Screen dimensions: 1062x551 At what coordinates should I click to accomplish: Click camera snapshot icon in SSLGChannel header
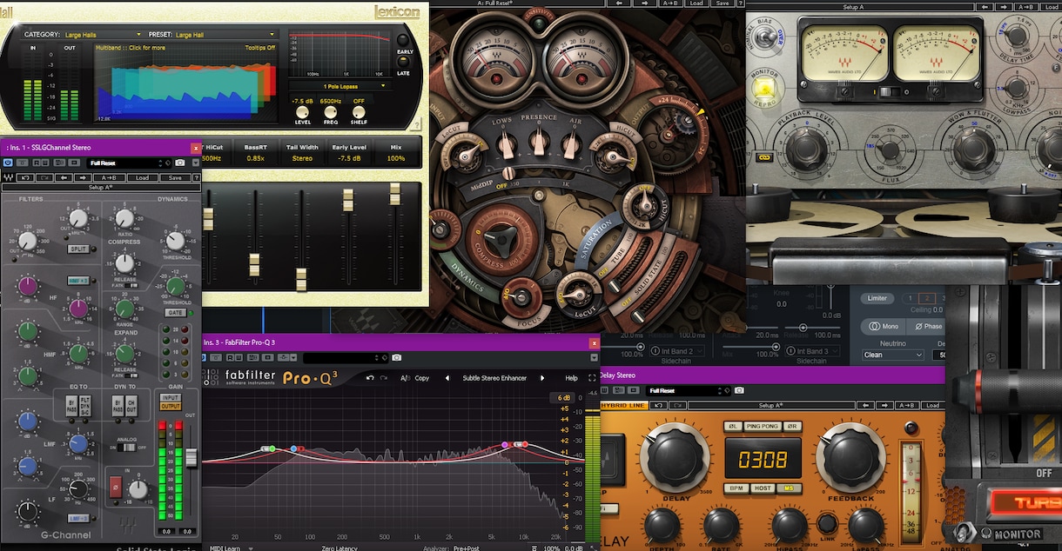tap(180, 163)
